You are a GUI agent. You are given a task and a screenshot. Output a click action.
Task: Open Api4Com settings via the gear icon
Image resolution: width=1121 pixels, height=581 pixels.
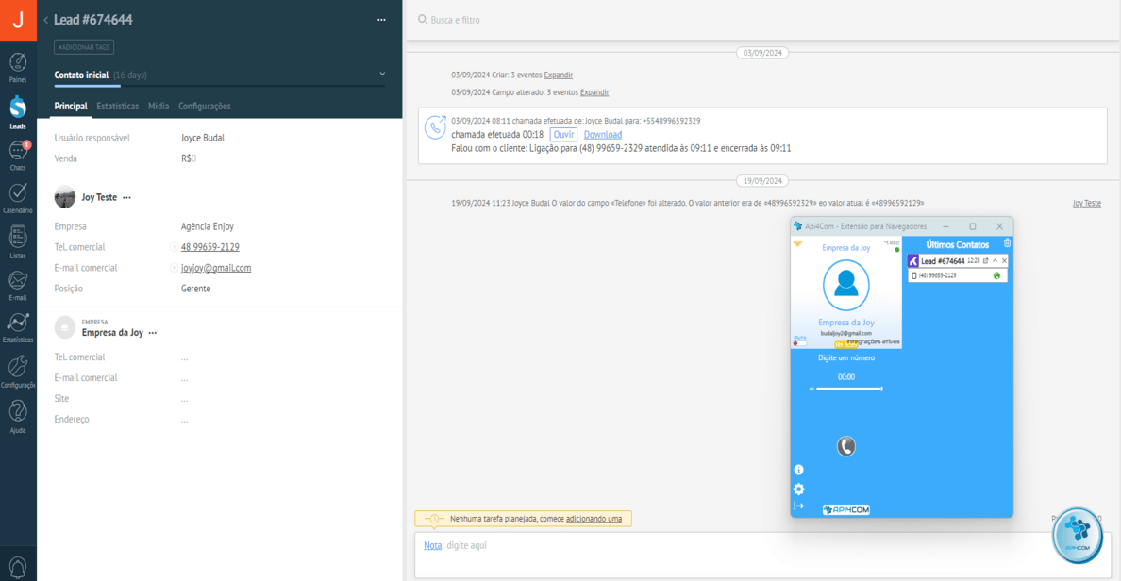pos(798,489)
